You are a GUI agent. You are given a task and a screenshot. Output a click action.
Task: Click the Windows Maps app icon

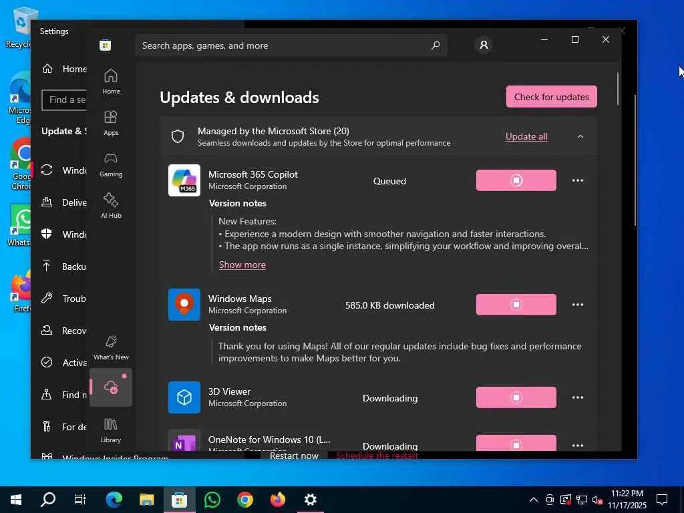tap(184, 305)
